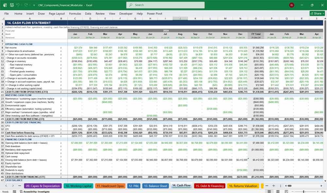Click info marker in Environmental capex row

(x=61, y=105)
